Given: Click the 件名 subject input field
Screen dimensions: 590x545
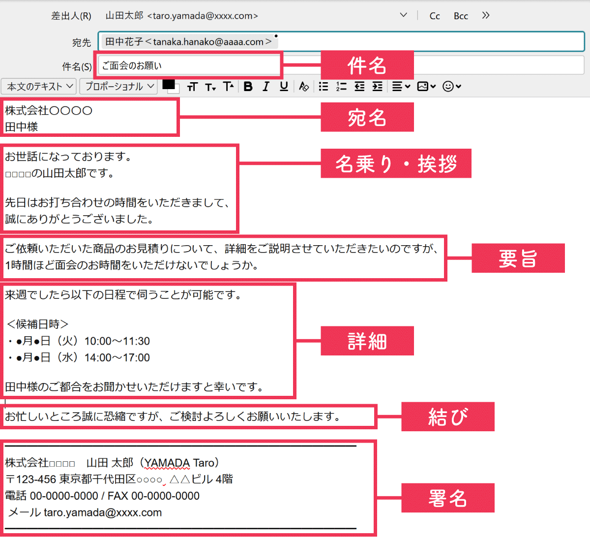Looking at the screenshot, I should 187,65.
